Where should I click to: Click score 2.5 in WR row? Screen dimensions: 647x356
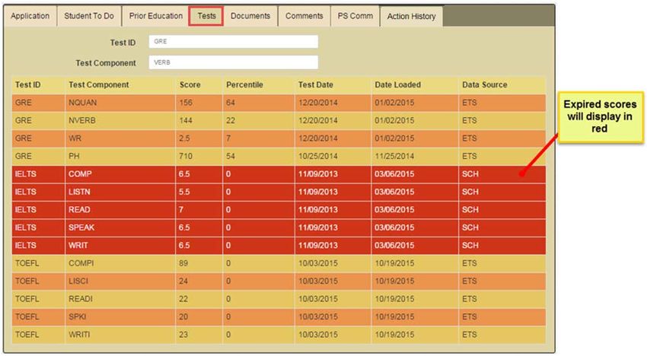[199, 138]
